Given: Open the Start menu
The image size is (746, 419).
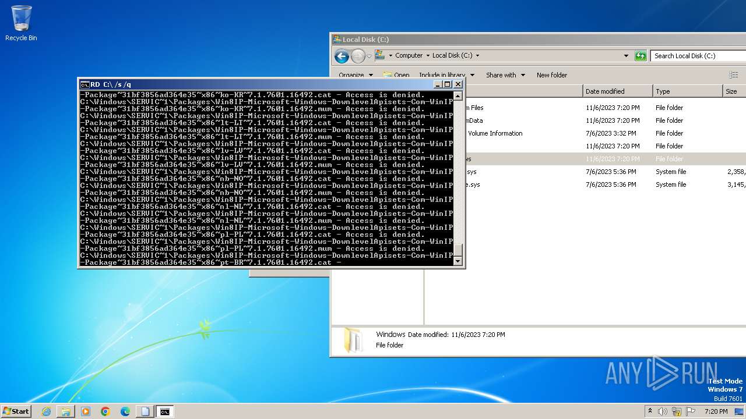Looking at the screenshot, I should point(16,411).
